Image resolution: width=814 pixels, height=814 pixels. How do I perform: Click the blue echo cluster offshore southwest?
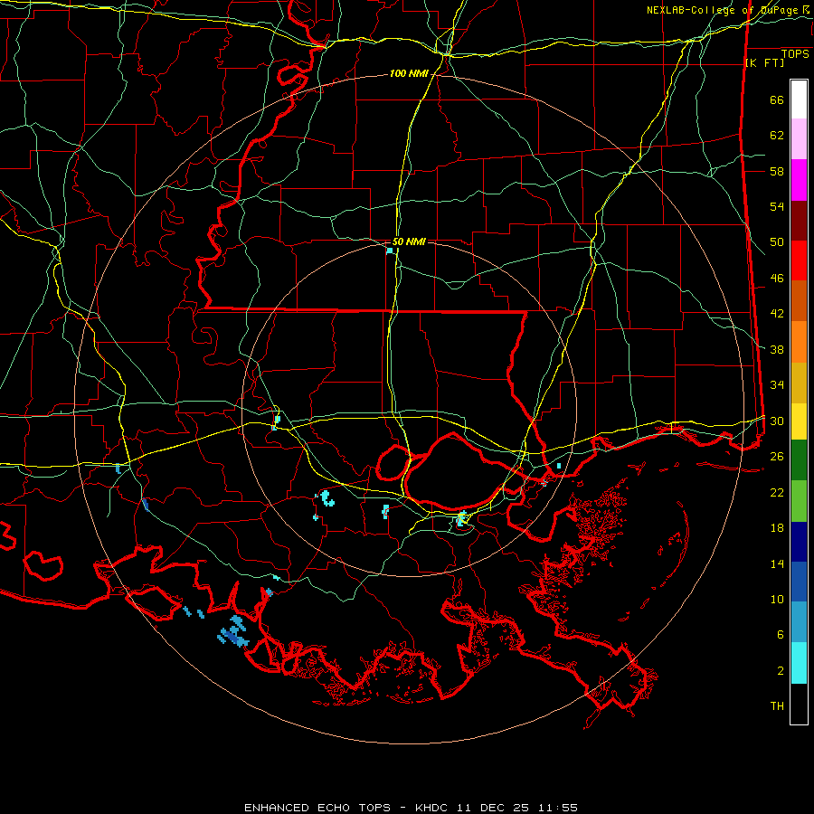point(233,631)
